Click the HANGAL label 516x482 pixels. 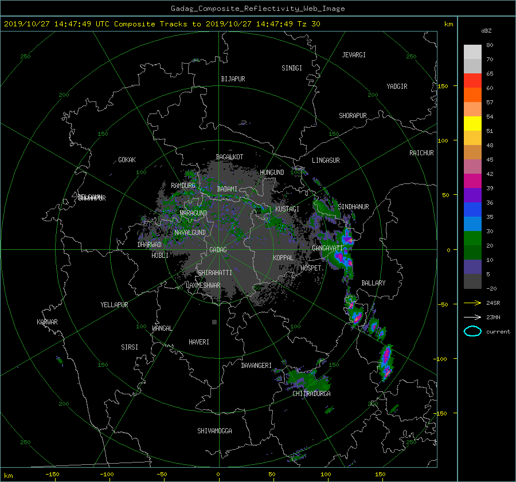pyautogui.click(x=162, y=328)
